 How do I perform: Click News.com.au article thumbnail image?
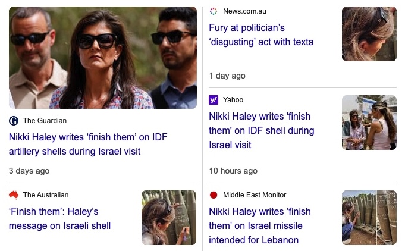pos(369,34)
